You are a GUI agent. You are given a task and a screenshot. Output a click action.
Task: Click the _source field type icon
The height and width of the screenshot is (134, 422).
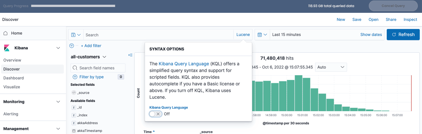(74, 93)
